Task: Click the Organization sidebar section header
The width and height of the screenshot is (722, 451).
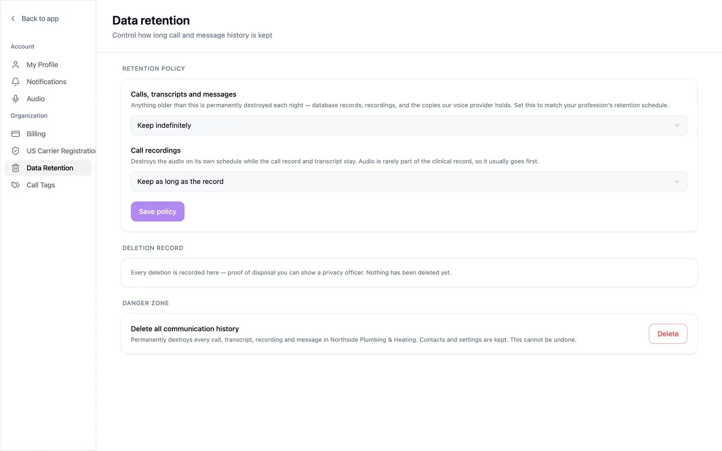Action: (29, 115)
